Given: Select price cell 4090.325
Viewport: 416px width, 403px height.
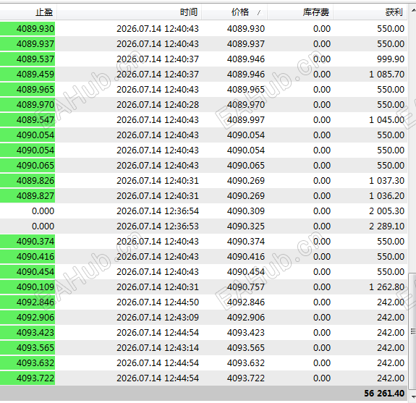Looking at the screenshot, I should pyautogui.click(x=246, y=226).
